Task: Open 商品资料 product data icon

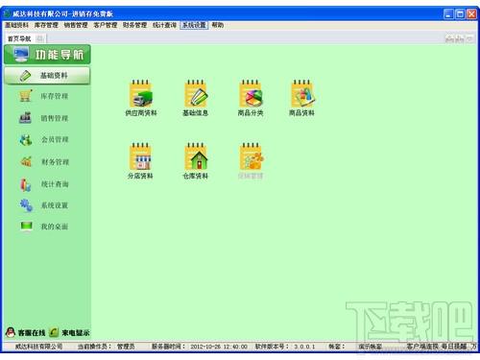Action: [x=302, y=93]
